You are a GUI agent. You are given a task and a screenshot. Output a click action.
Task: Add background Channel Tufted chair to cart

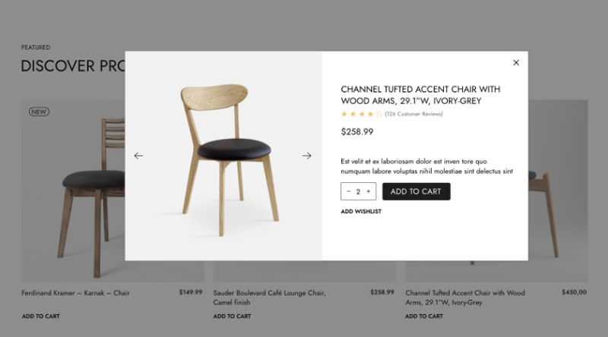424,317
